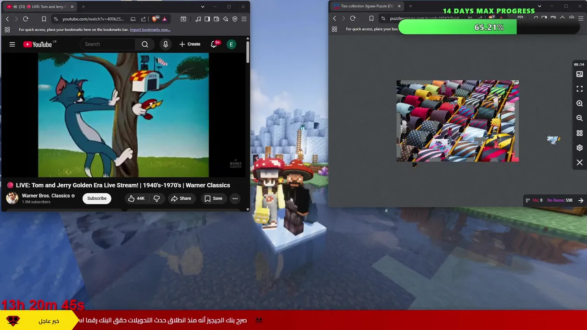Click the YouTube search magnifier button
Image resolution: width=587 pixels, height=330 pixels.
click(x=145, y=44)
